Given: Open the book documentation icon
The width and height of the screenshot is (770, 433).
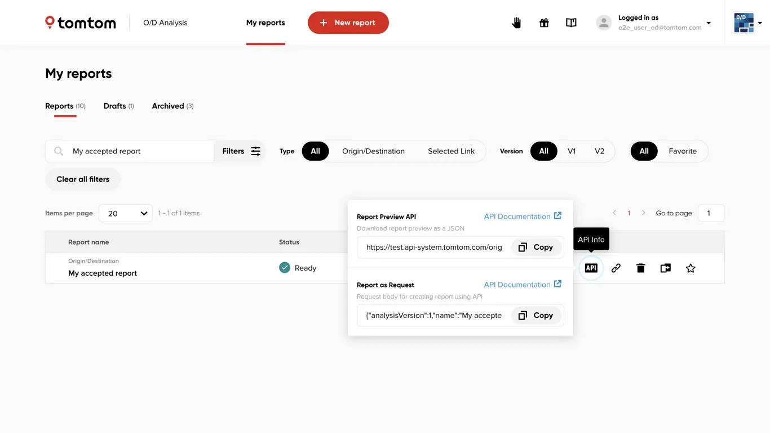Looking at the screenshot, I should coord(571,23).
